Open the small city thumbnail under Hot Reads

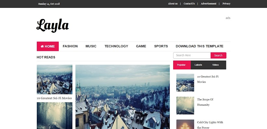(54, 79)
